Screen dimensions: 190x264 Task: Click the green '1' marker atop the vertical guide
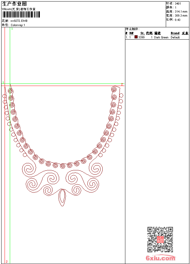pyautogui.click(x=12, y=29)
